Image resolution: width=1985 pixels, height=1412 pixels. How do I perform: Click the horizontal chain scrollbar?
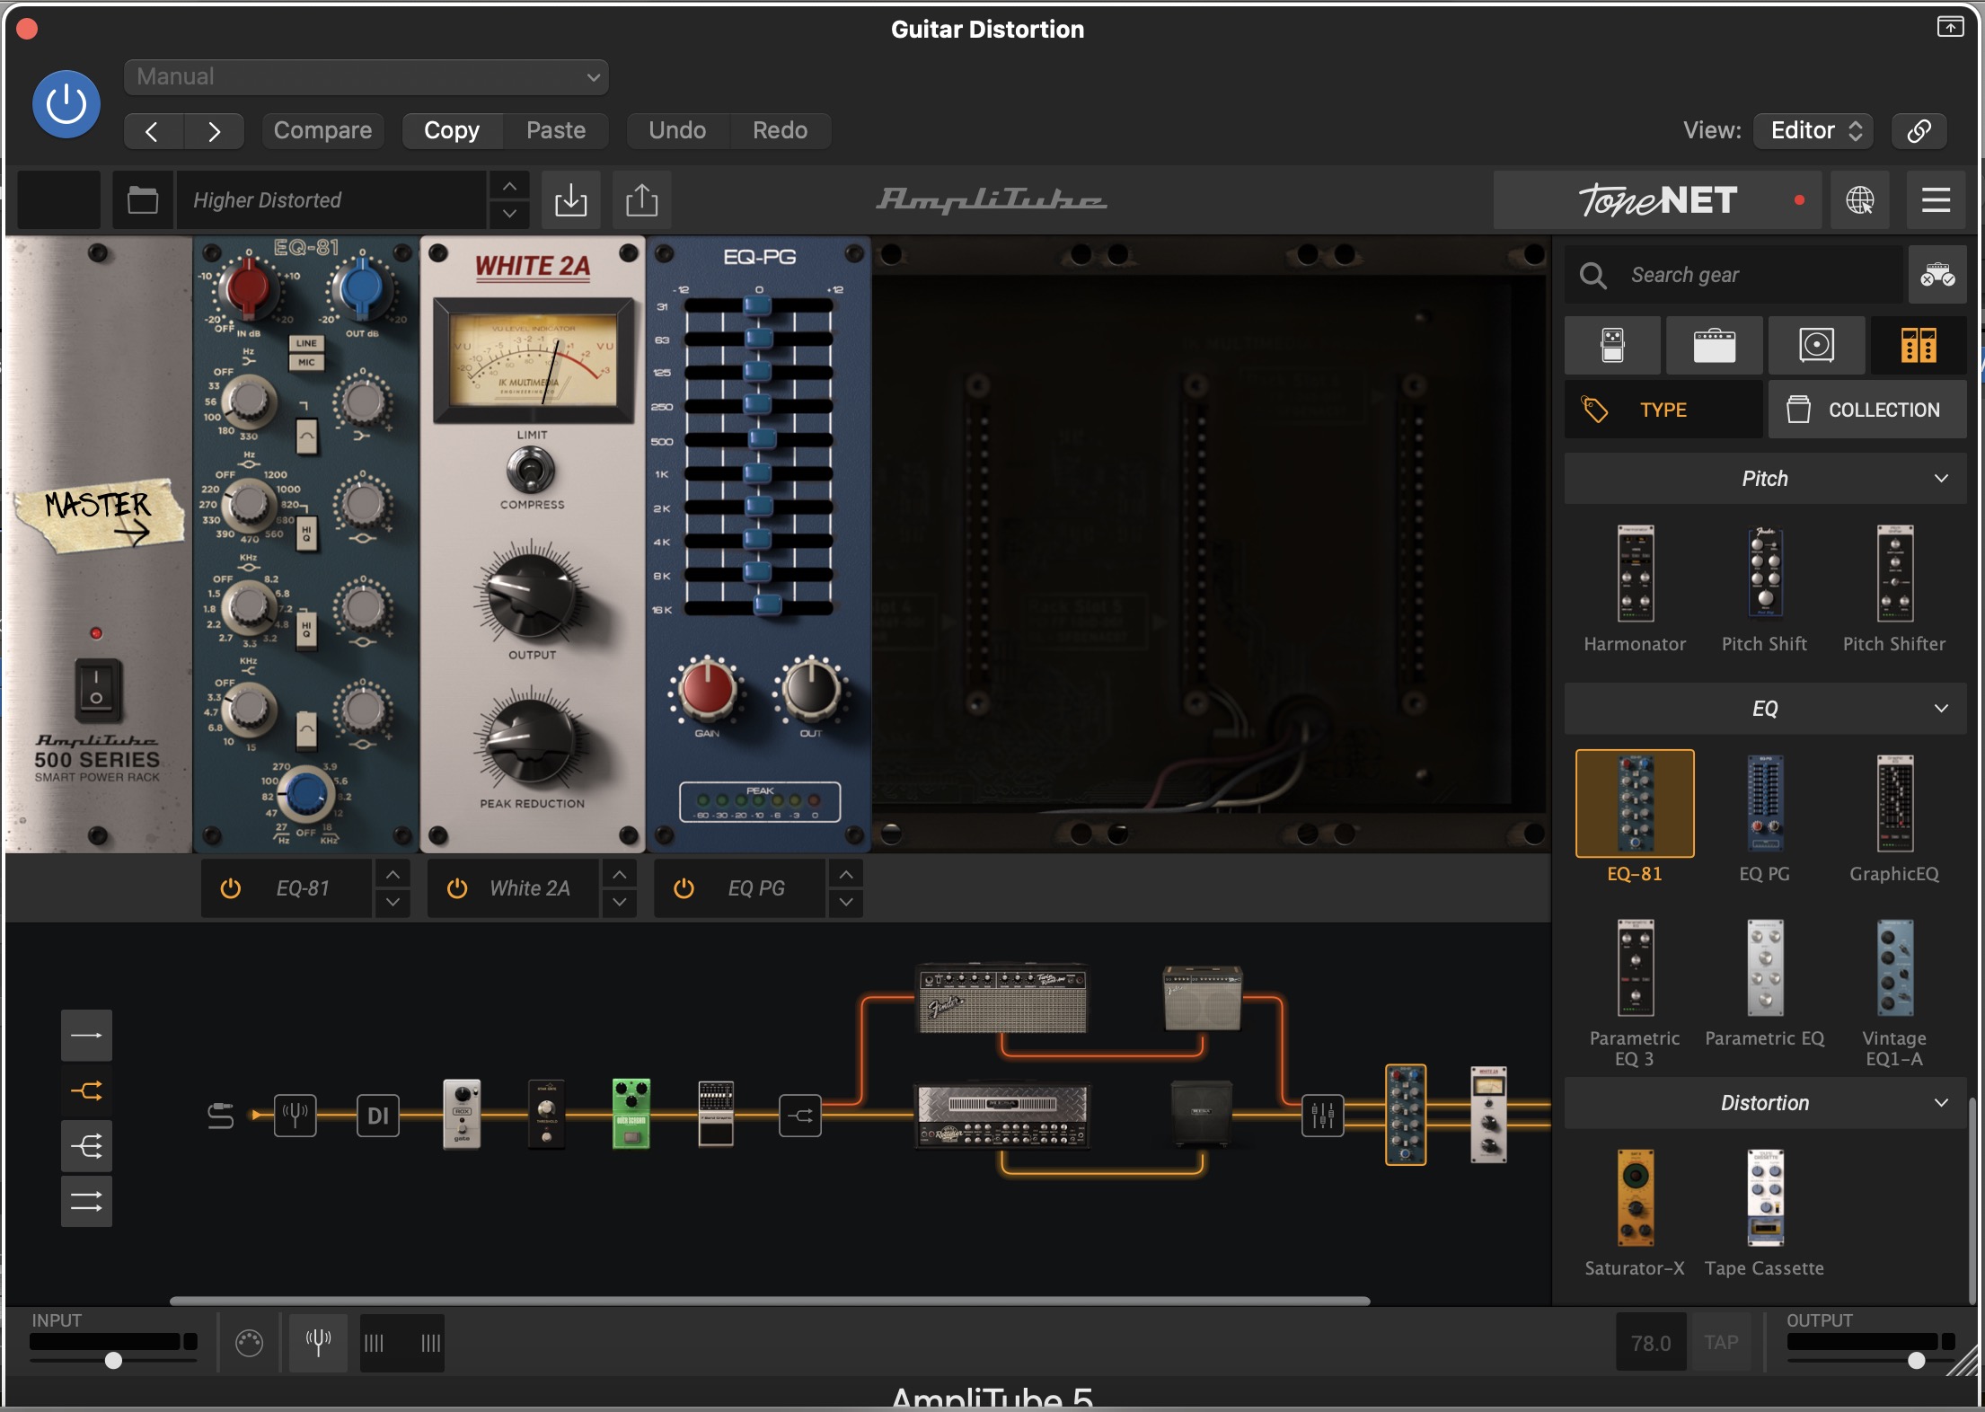point(770,1301)
